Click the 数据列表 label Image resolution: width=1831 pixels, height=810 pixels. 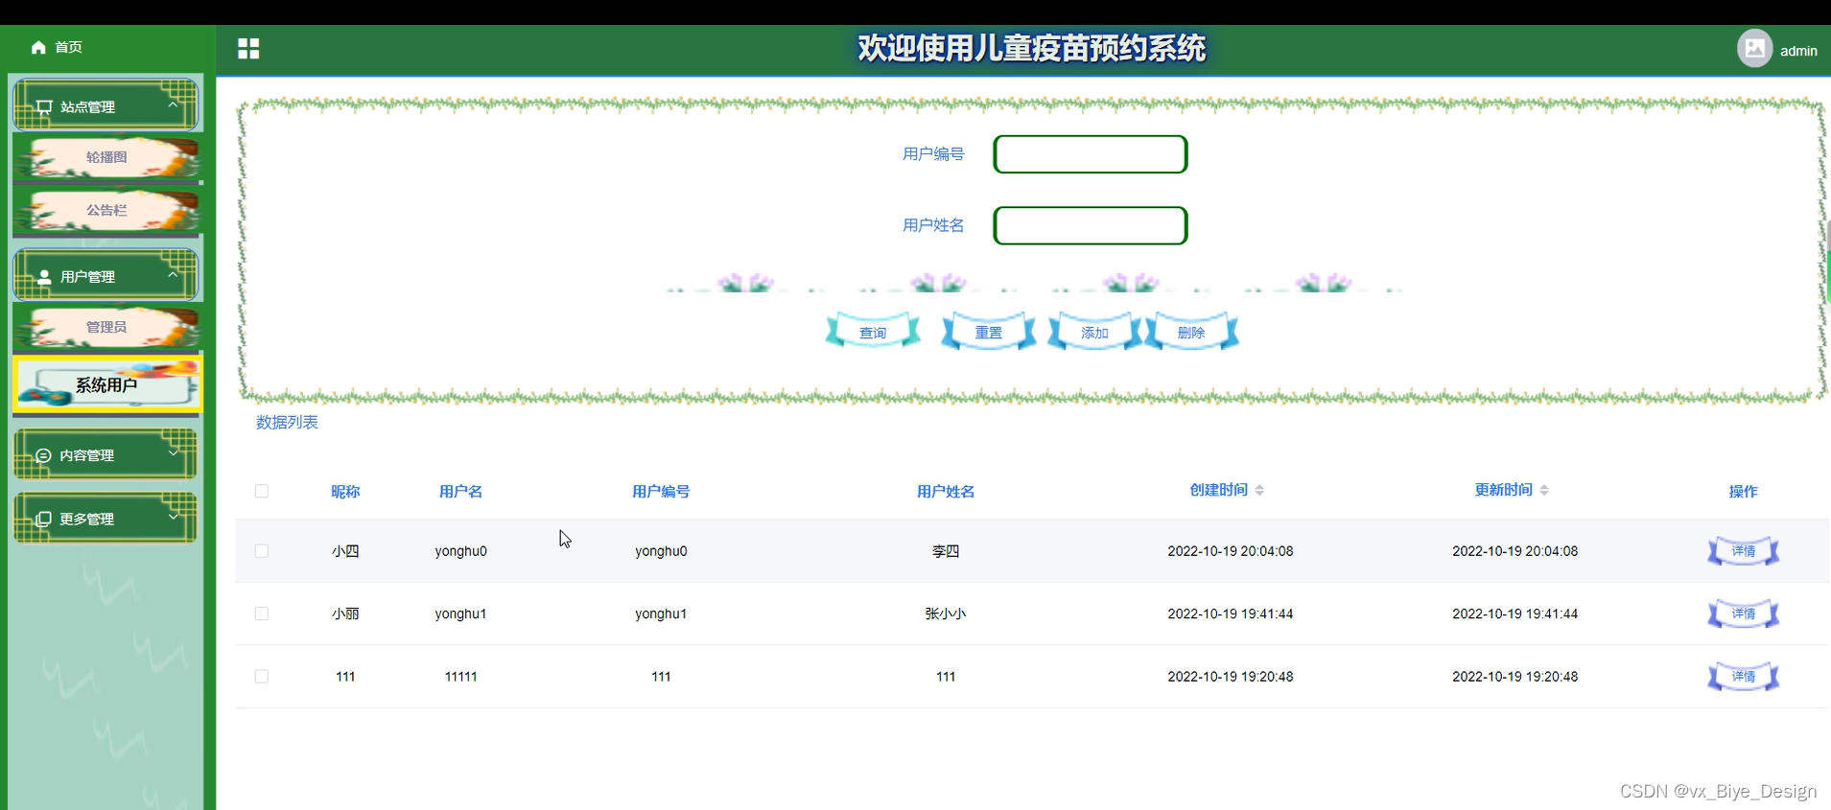(x=287, y=422)
